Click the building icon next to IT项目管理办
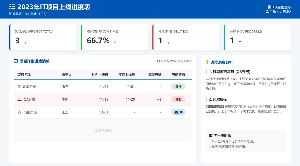 click(x=269, y=7)
